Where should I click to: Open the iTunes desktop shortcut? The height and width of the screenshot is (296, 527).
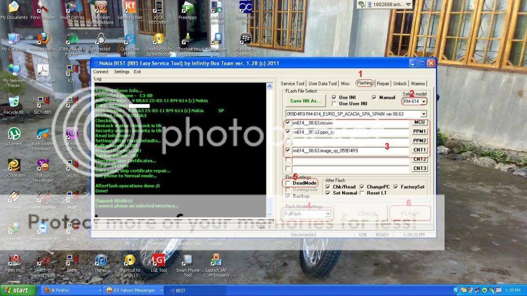point(101,260)
